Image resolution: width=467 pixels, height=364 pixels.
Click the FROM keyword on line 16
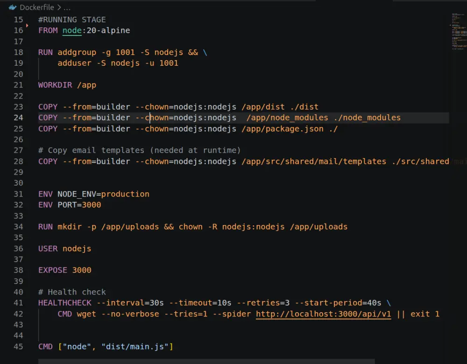48,30
